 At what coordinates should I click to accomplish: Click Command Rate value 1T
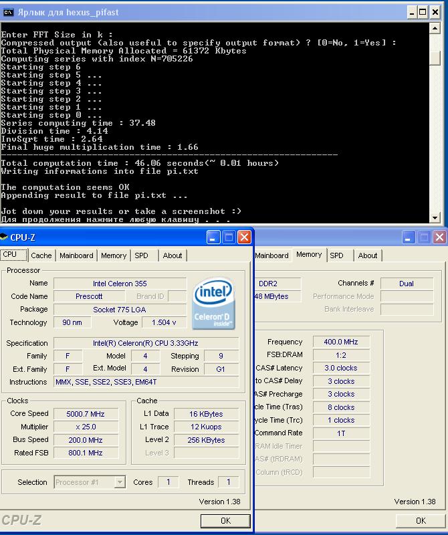(341, 433)
